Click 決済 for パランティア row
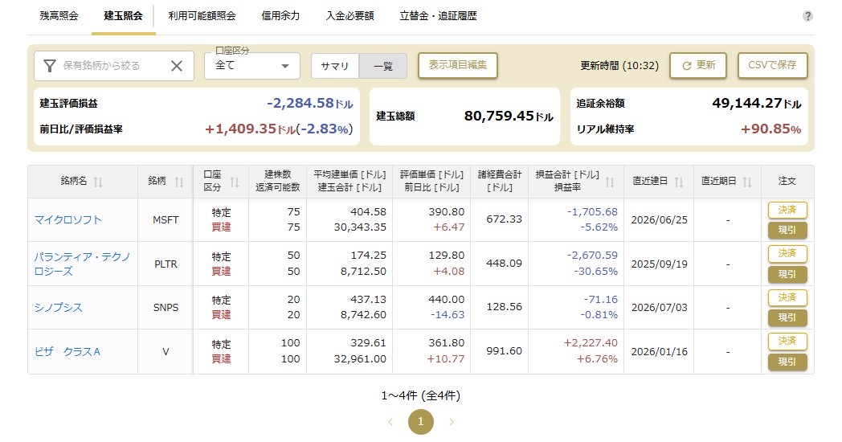Screen dimensions: 842x442 pos(787,253)
